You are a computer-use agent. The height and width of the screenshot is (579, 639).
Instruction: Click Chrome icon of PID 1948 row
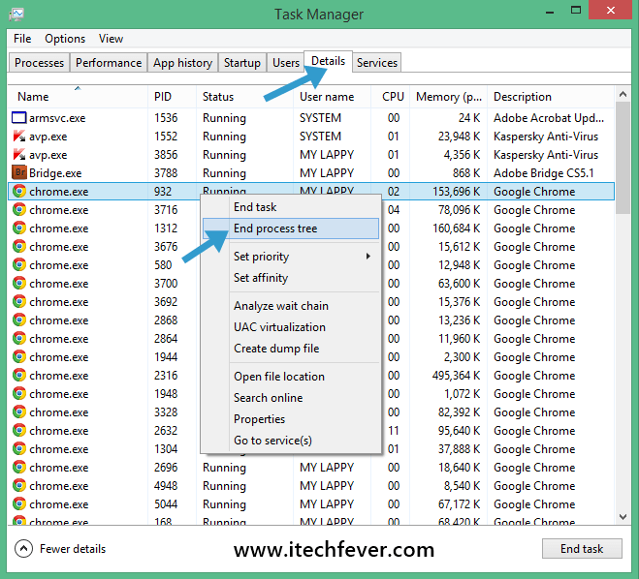point(19,393)
